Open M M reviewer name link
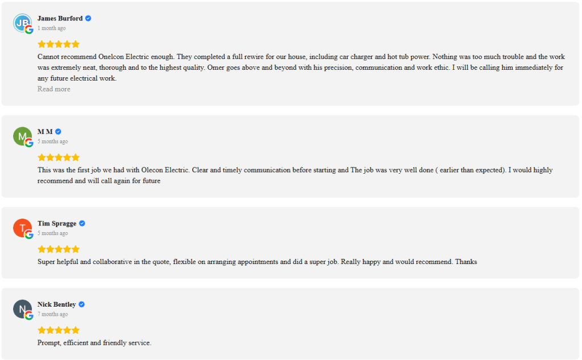The width and height of the screenshot is (582, 360). [45, 132]
